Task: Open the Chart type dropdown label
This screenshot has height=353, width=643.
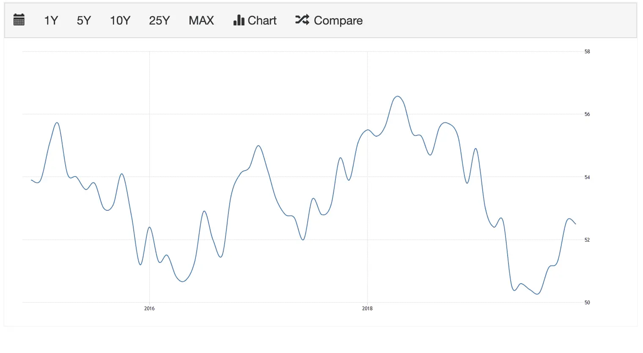Action: pos(262,20)
